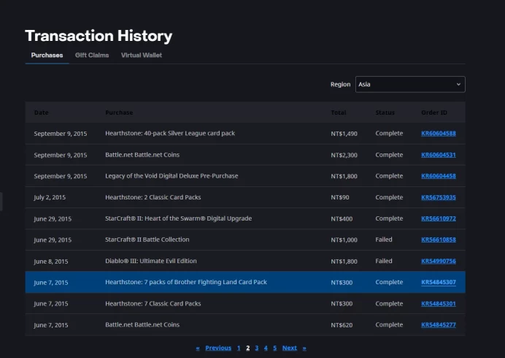Open order KR60604588
Image resolution: width=505 pixels, height=358 pixels.
[439, 133]
